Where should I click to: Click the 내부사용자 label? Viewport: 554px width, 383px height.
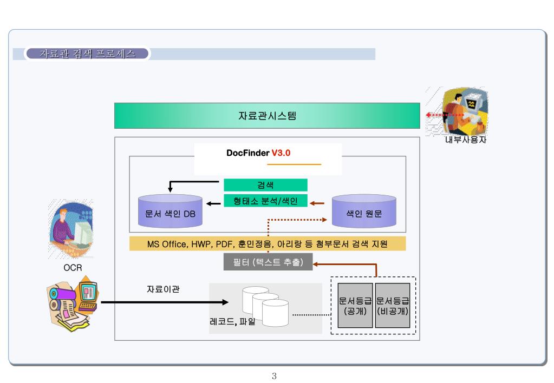tap(466, 140)
